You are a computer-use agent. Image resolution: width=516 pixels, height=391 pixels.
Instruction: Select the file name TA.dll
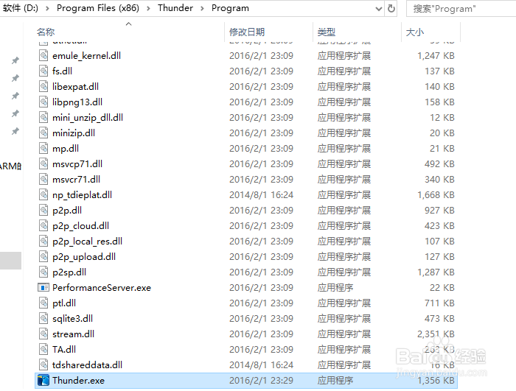[x=64, y=349]
